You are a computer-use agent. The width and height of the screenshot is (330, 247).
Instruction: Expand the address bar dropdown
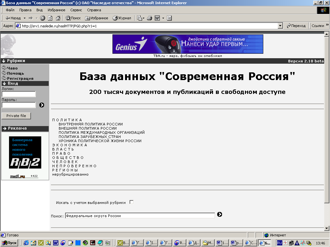point(280,26)
